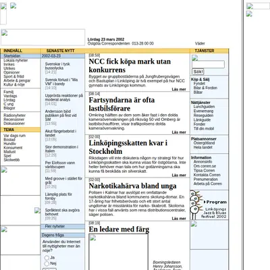Open the Väder link
Viewport: 270px width, 270px height.
tap(200, 43)
